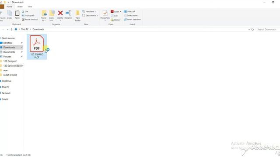Open the New item dropdown
280x157 pixels.
click(89, 11)
